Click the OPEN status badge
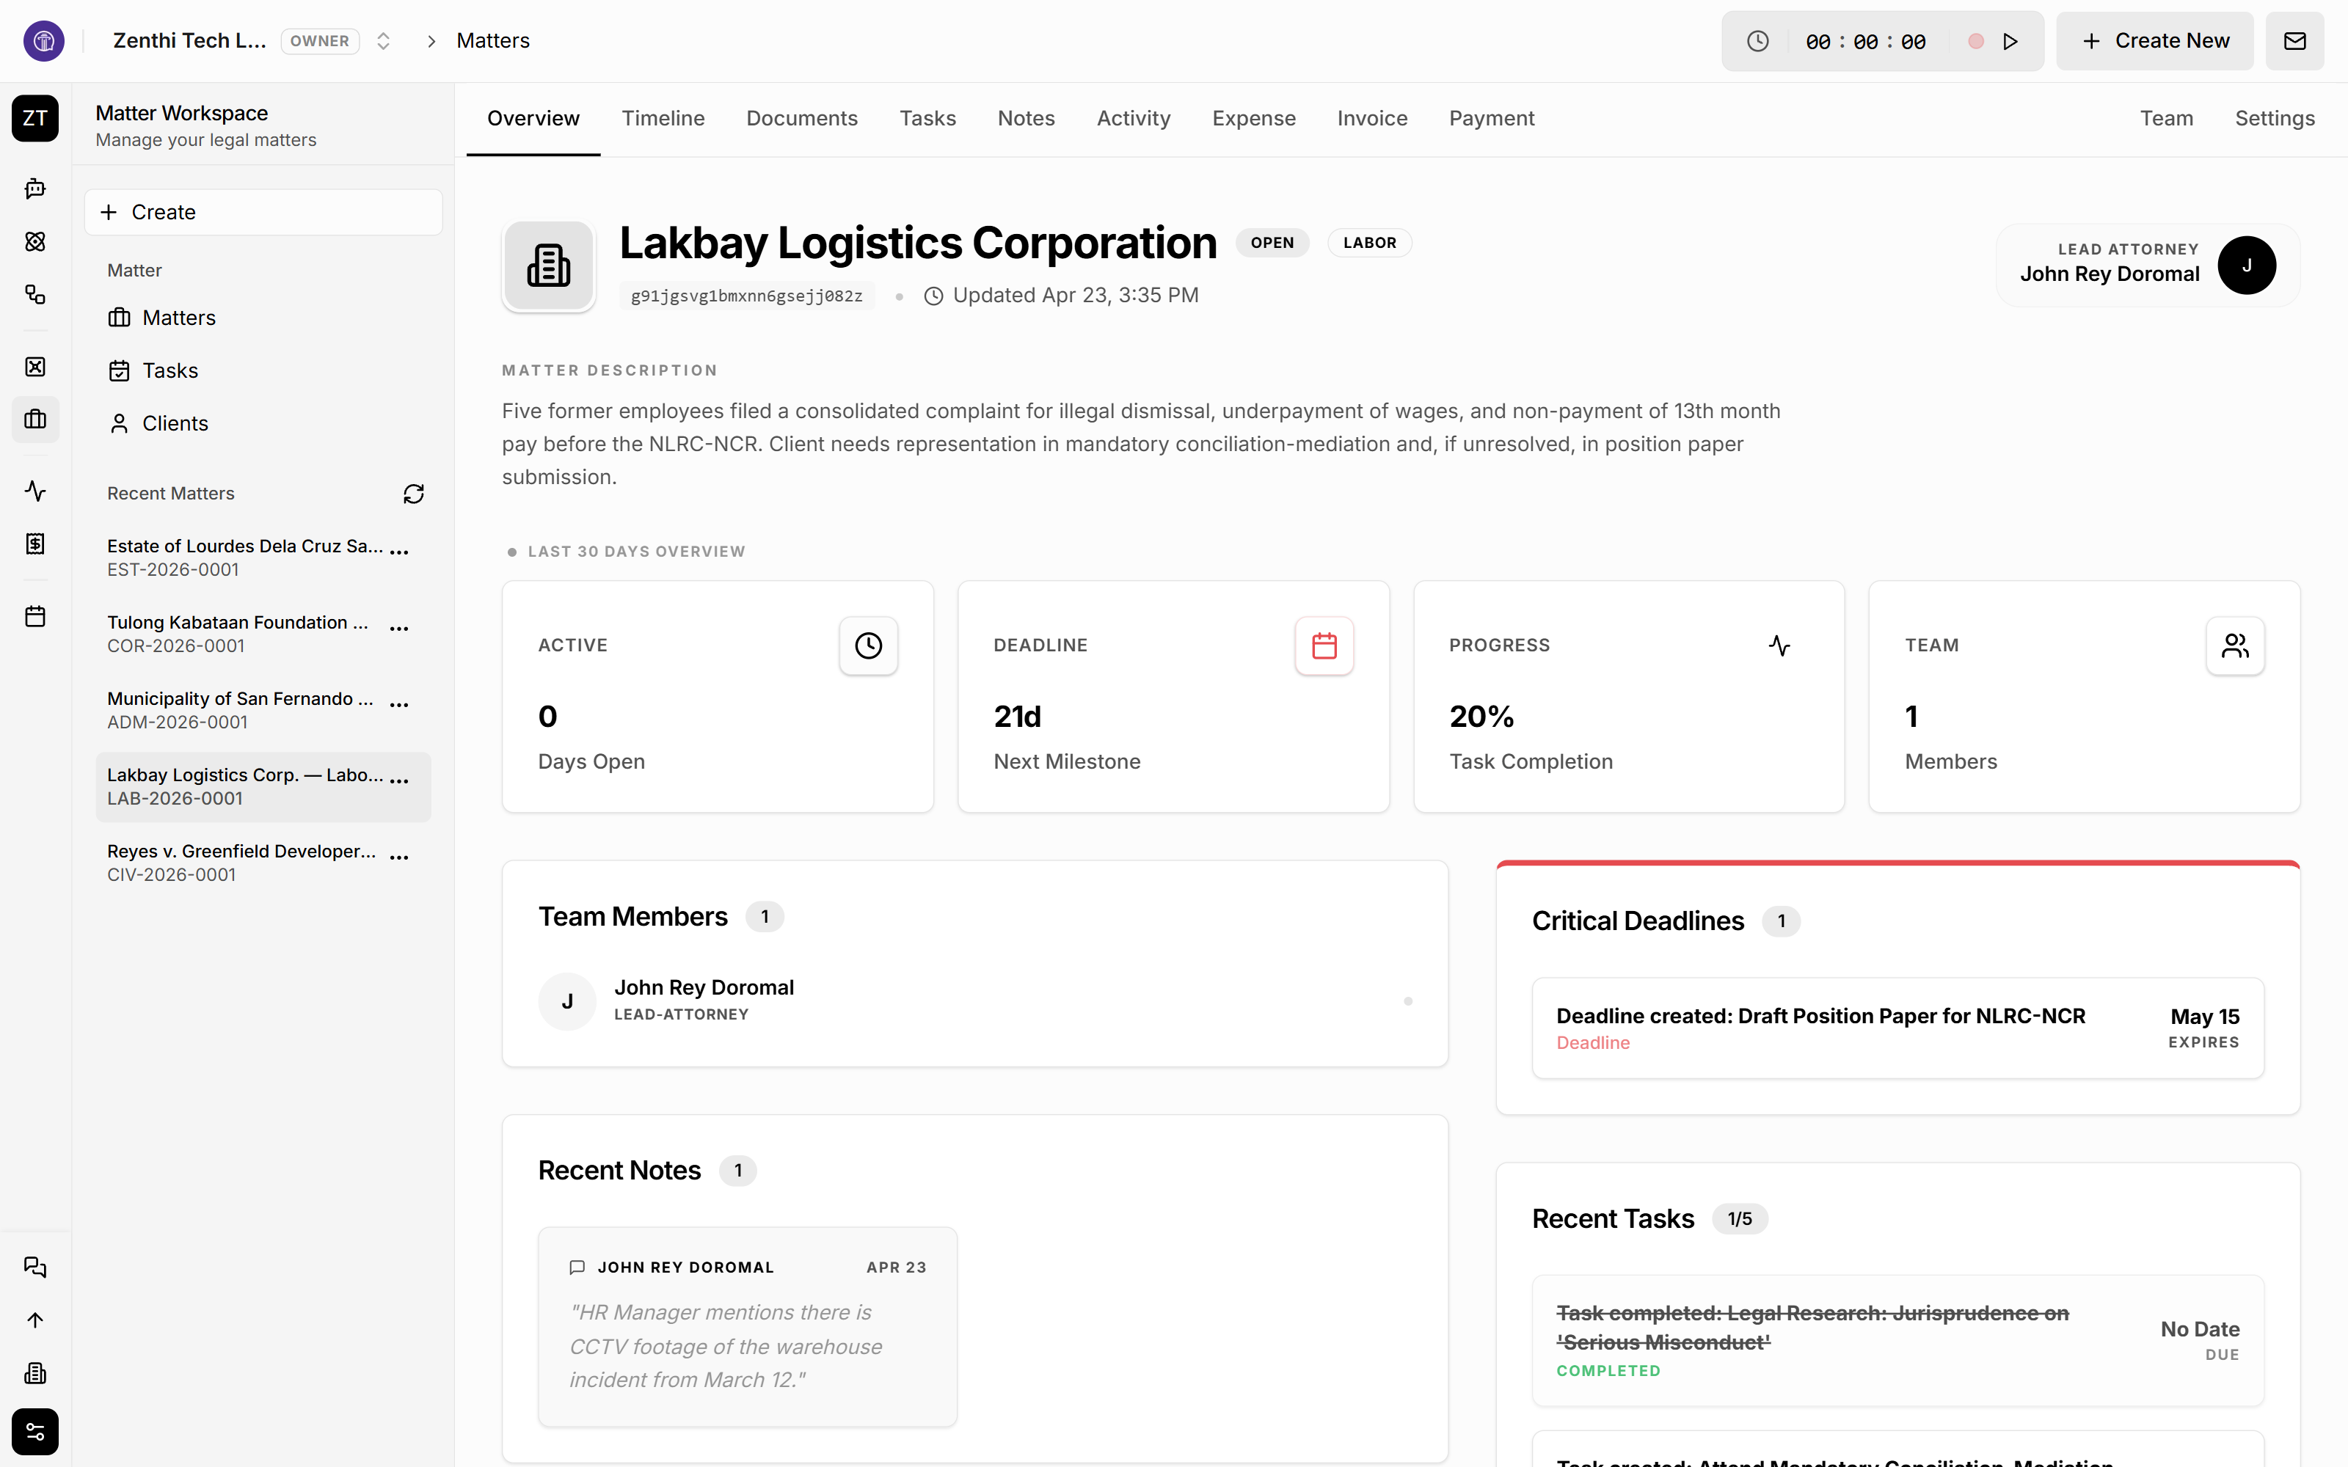 coord(1271,243)
